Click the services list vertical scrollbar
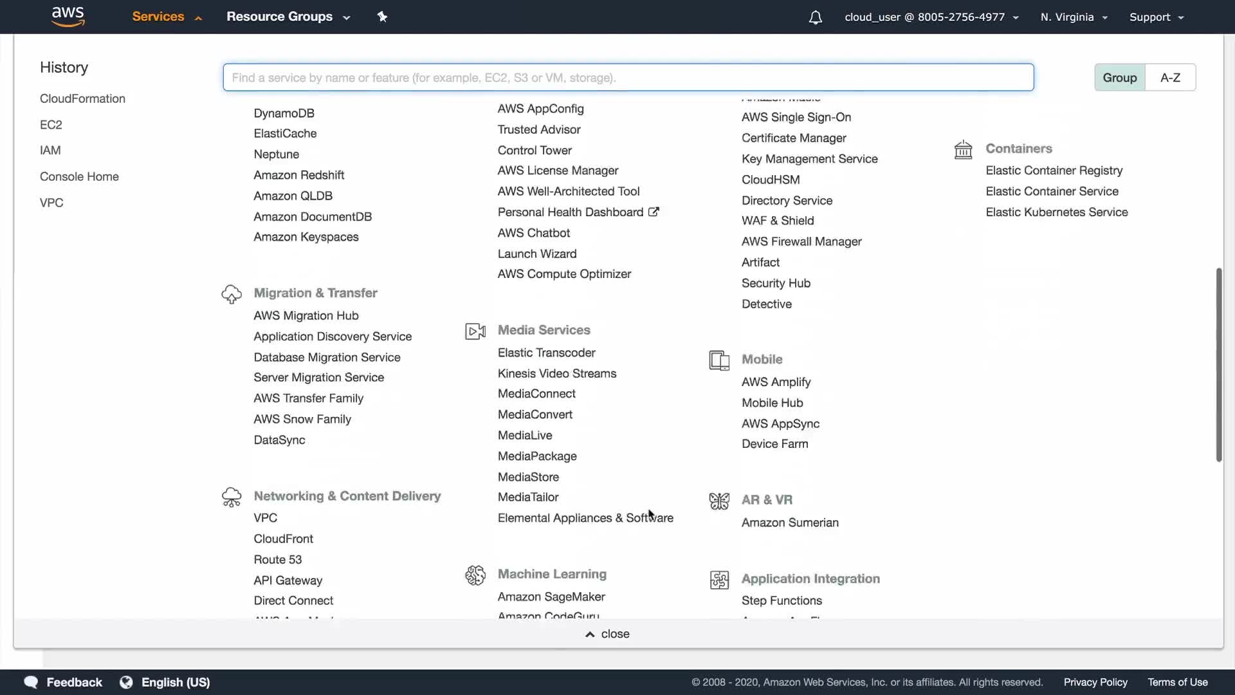 pos(1218,364)
